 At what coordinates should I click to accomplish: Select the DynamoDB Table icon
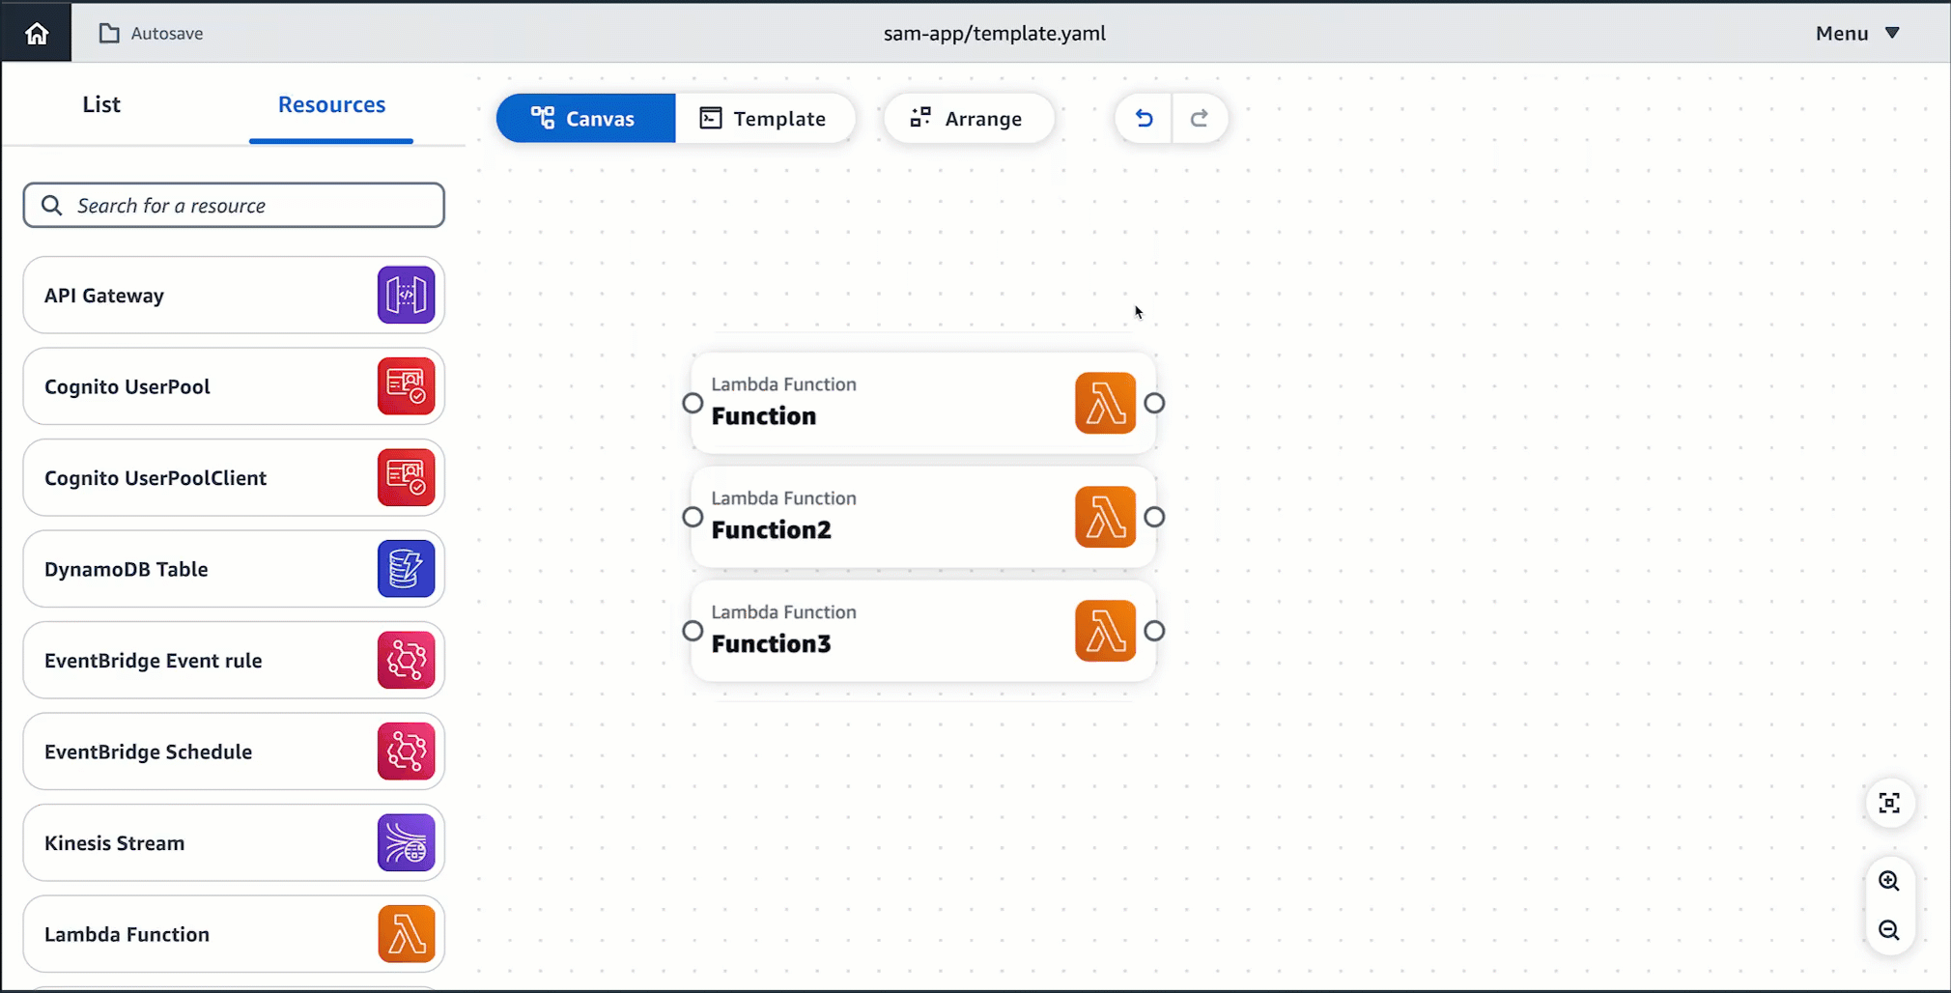pos(405,569)
